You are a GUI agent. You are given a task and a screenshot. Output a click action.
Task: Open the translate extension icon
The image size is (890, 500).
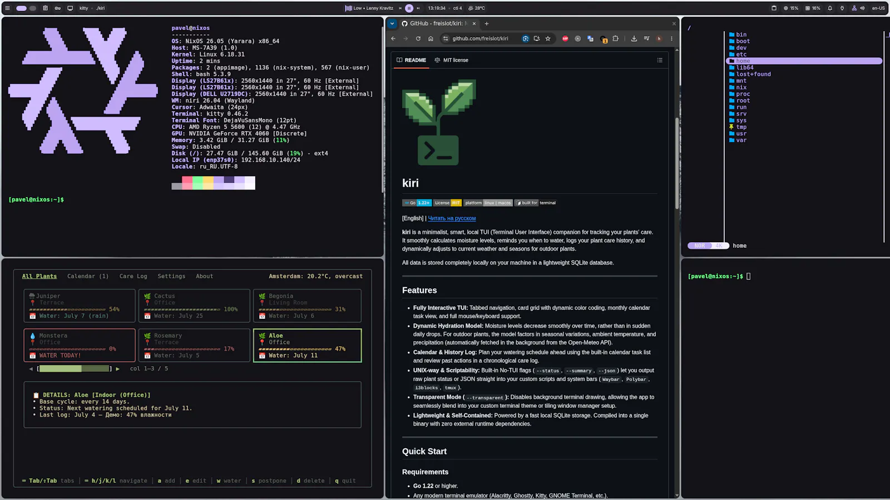(x=590, y=38)
